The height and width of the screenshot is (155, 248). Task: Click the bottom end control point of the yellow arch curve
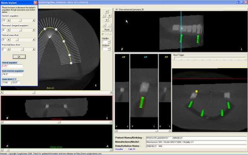71,63
